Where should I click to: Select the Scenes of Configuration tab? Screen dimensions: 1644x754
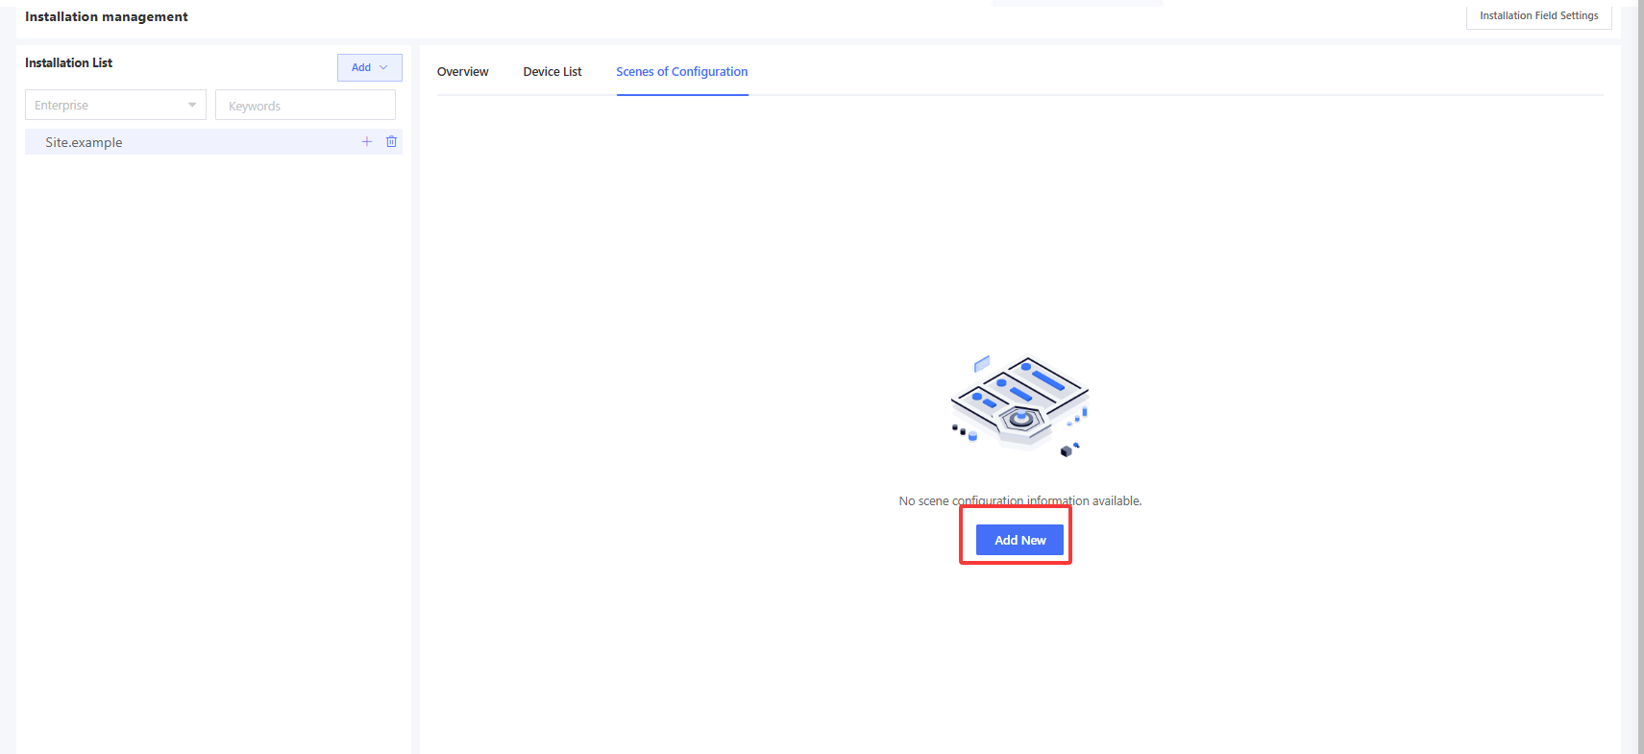[681, 72]
